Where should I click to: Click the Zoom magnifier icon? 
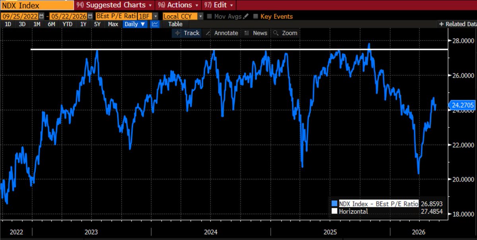point(276,33)
